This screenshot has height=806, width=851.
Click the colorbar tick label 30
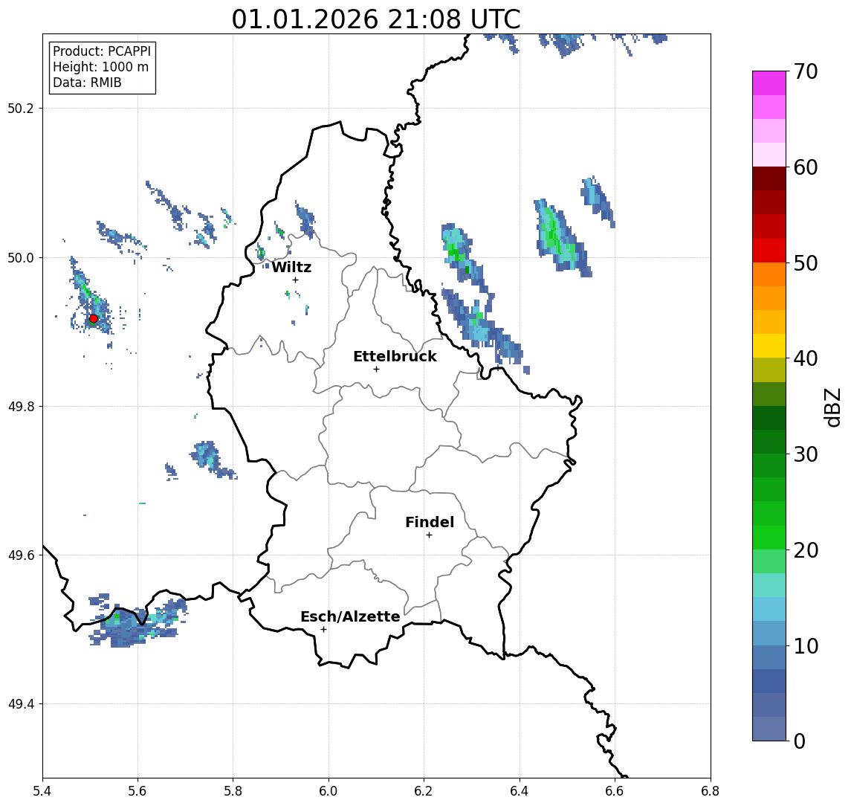(x=806, y=454)
